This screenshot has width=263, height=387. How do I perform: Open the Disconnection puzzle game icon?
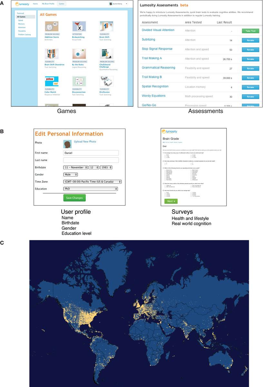pos(79,81)
